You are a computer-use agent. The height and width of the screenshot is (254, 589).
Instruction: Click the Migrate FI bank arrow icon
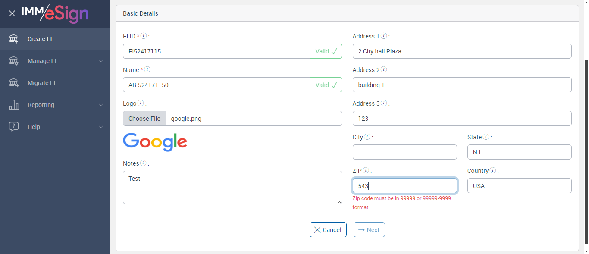tap(14, 83)
